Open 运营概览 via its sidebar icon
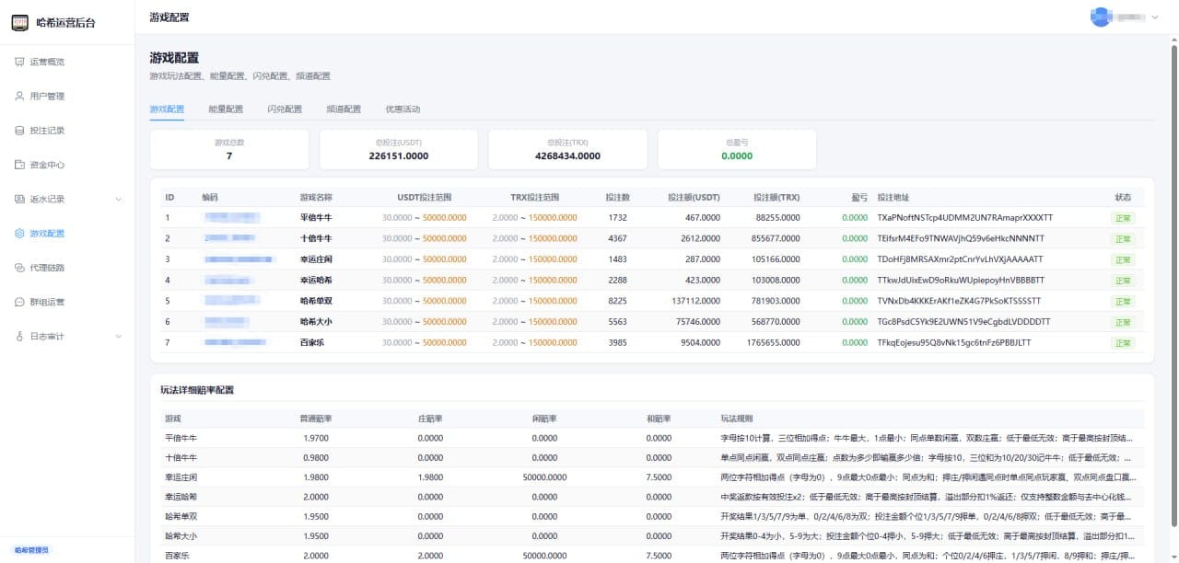The width and height of the screenshot is (1179, 563). (x=20, y=62)
